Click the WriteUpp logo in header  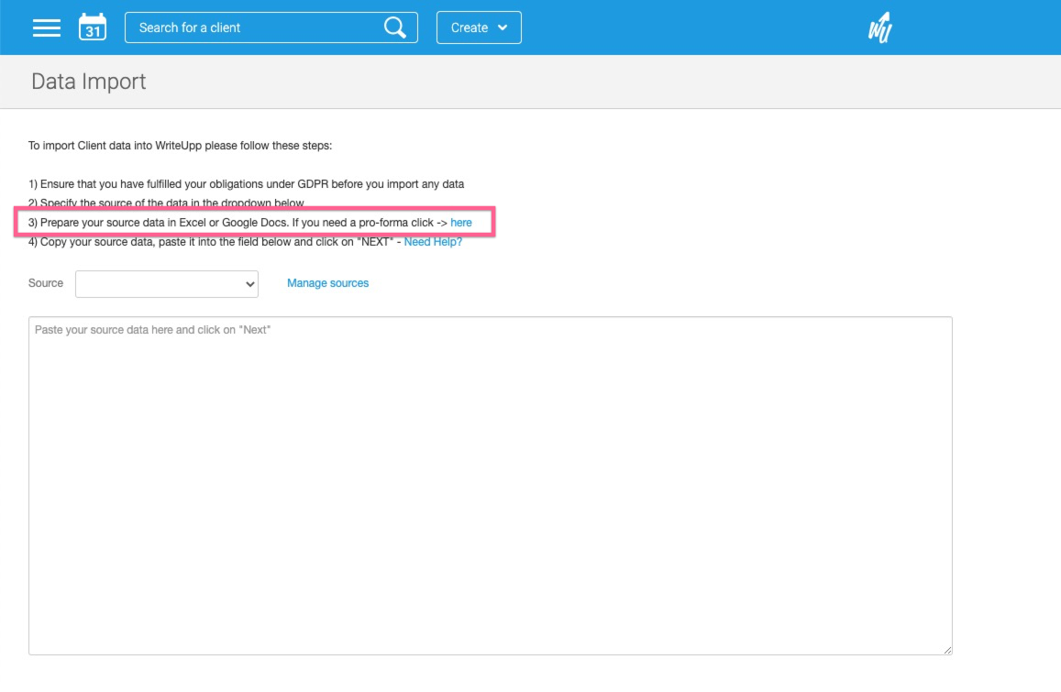coord(879,28)
